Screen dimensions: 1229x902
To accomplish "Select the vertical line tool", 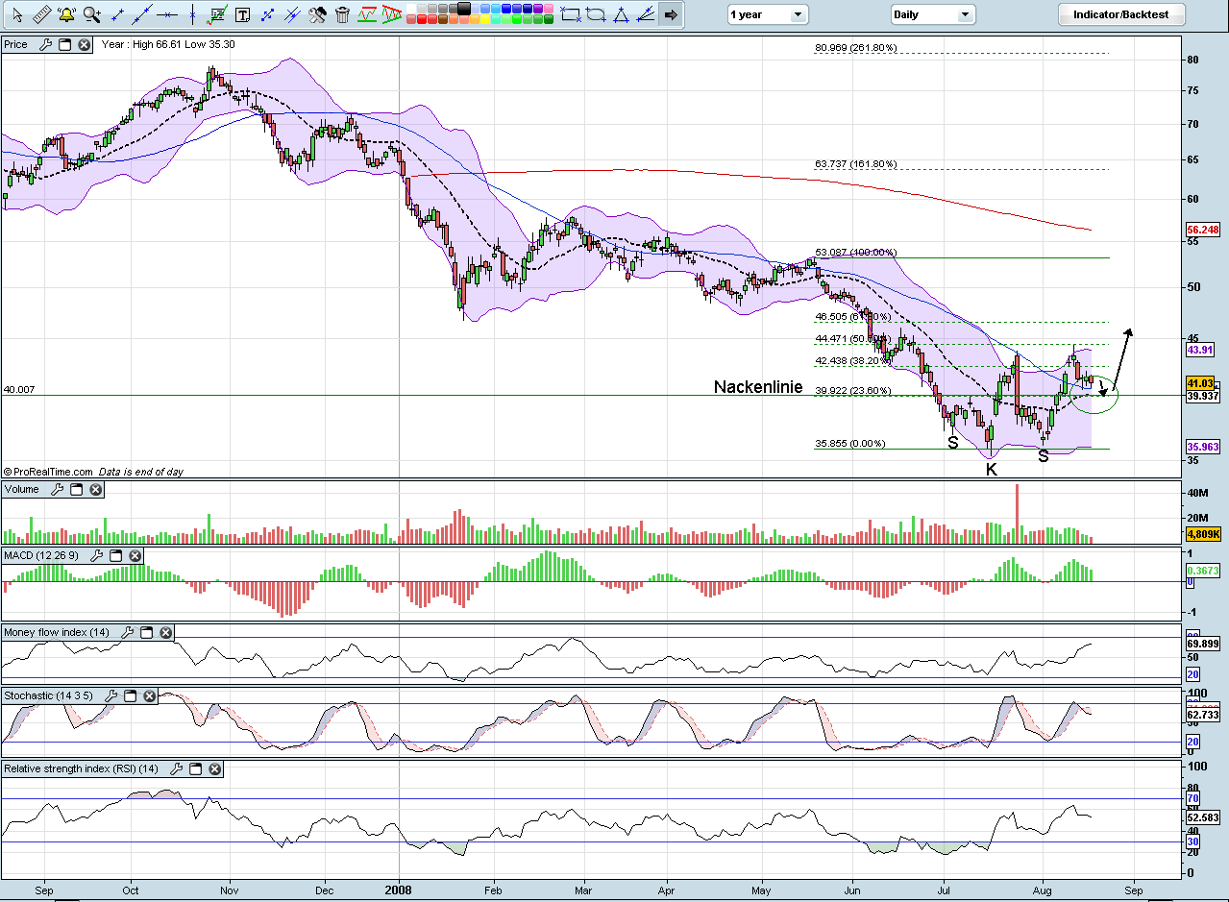I will [192, 14].
